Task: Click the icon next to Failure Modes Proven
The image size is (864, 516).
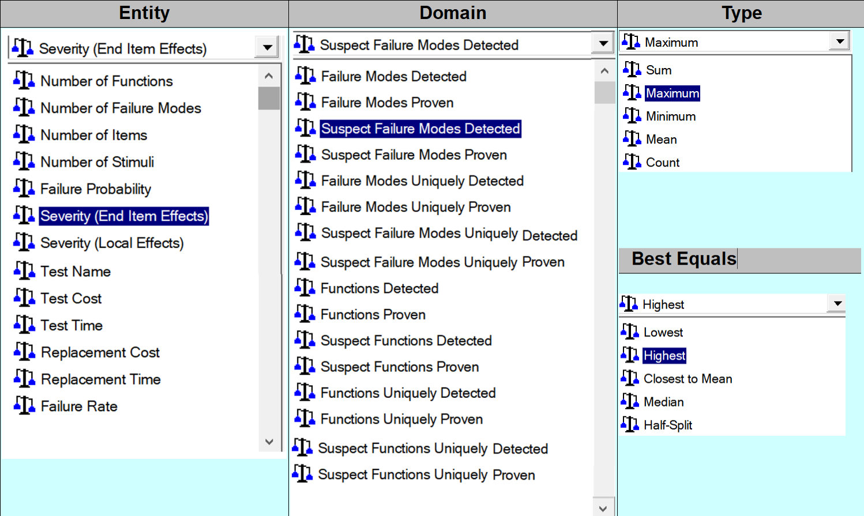Action: click(305, 102)
